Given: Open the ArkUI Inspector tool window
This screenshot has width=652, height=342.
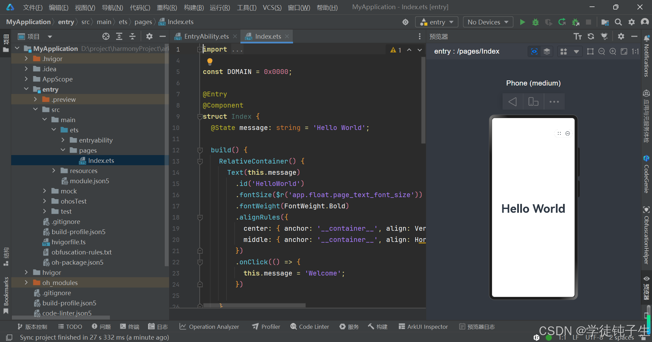Looking at the screenshot, I should point(423,327).
